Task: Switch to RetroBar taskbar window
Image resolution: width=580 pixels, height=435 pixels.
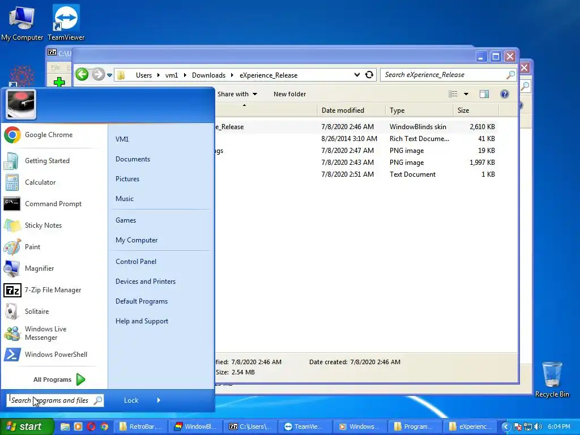Action: (x=140, y=427)
